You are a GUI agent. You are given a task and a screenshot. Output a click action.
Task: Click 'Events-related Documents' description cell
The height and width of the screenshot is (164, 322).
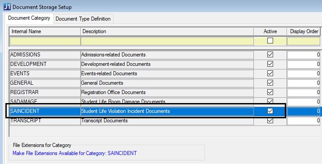pos(167,73)
